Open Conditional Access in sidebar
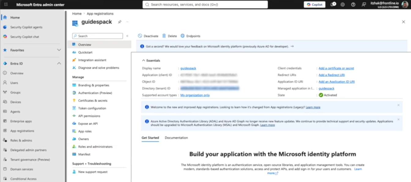The image size is (411, 182). click(x=23, y=179)
